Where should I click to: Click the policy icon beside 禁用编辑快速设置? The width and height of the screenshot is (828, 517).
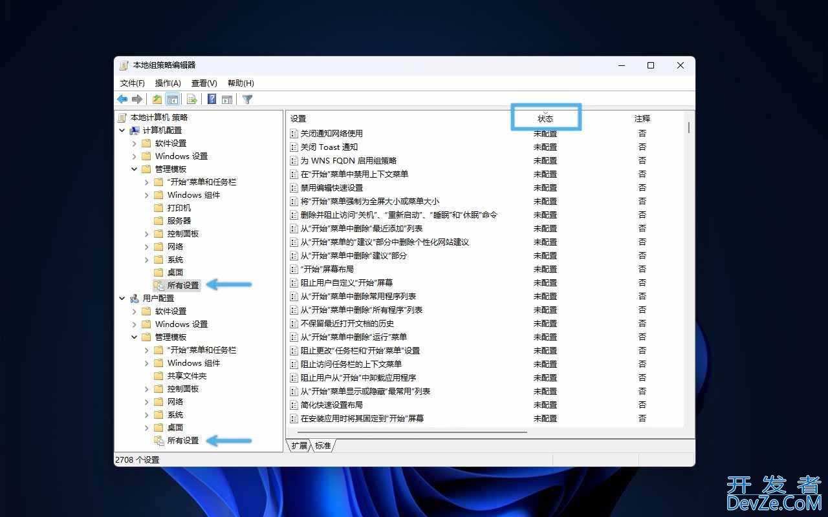[294, 188]
